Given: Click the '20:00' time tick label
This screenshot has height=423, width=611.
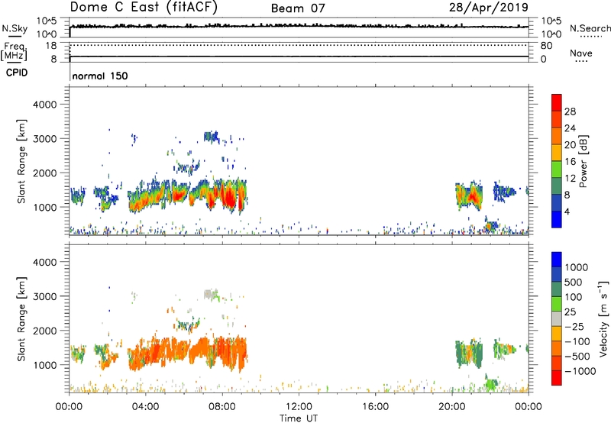Looking at the screenshot, I should coord(451,407).
